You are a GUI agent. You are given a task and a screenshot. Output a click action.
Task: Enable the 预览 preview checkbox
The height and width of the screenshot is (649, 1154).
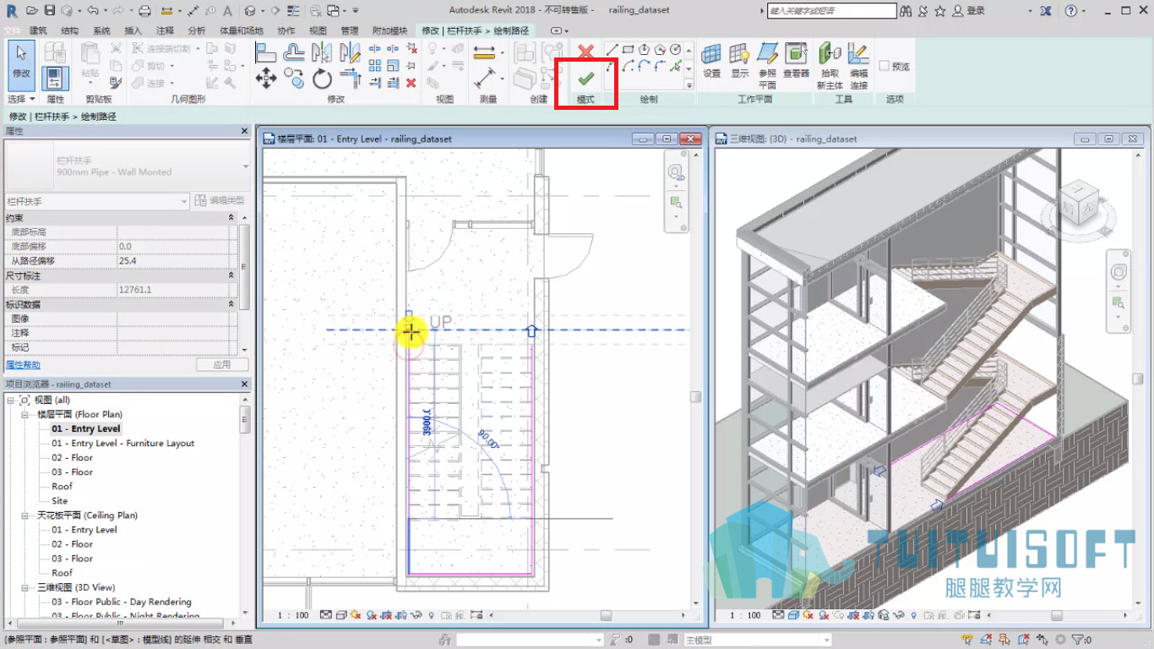[x=885, y=66]
